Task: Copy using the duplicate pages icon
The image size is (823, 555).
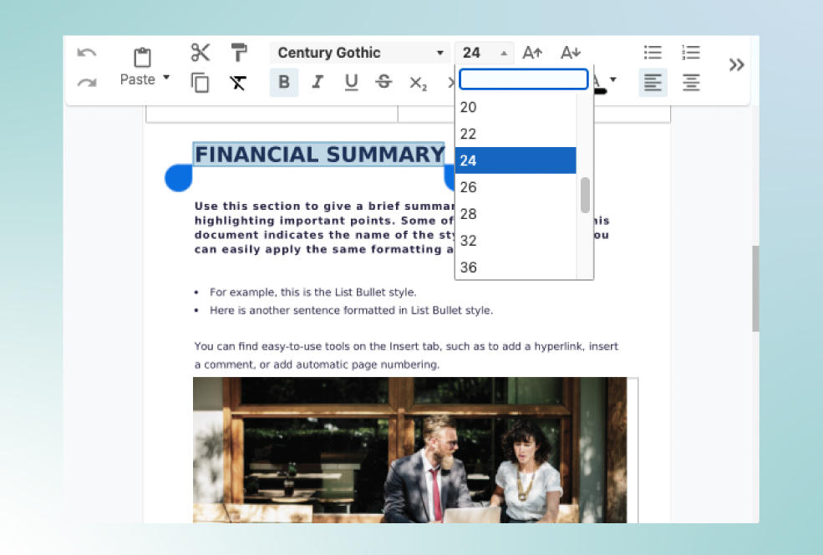Action: (200, 82)
